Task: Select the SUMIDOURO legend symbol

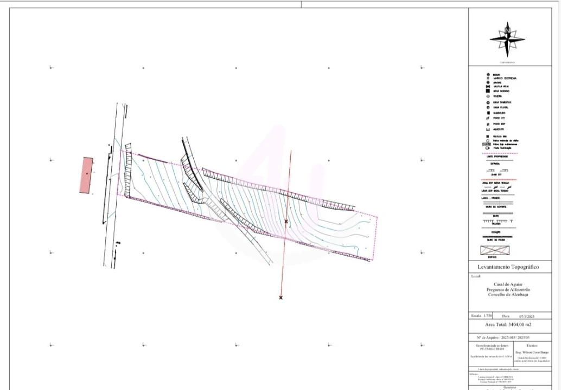Action: coord(488,113)
